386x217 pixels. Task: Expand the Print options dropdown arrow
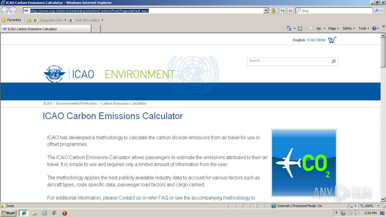tap(324, 28)
